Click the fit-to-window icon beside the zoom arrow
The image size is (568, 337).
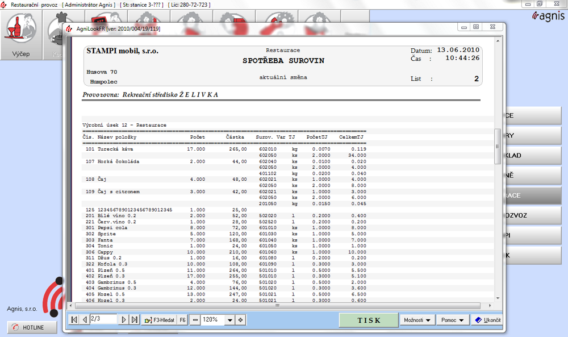tap(241, 320)
